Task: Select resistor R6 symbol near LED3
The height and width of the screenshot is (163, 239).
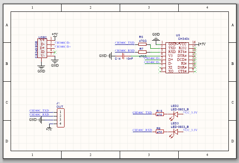Action: point(160,132)
